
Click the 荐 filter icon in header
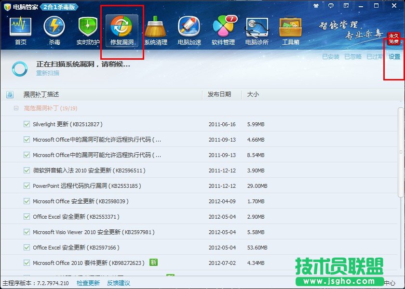(x=10, y=94)
